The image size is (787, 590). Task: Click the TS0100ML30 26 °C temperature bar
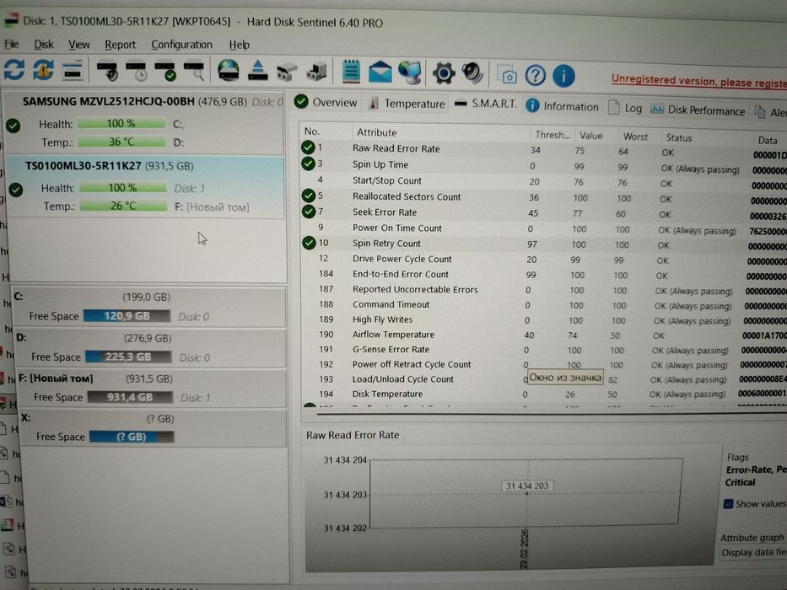point(123,206)
